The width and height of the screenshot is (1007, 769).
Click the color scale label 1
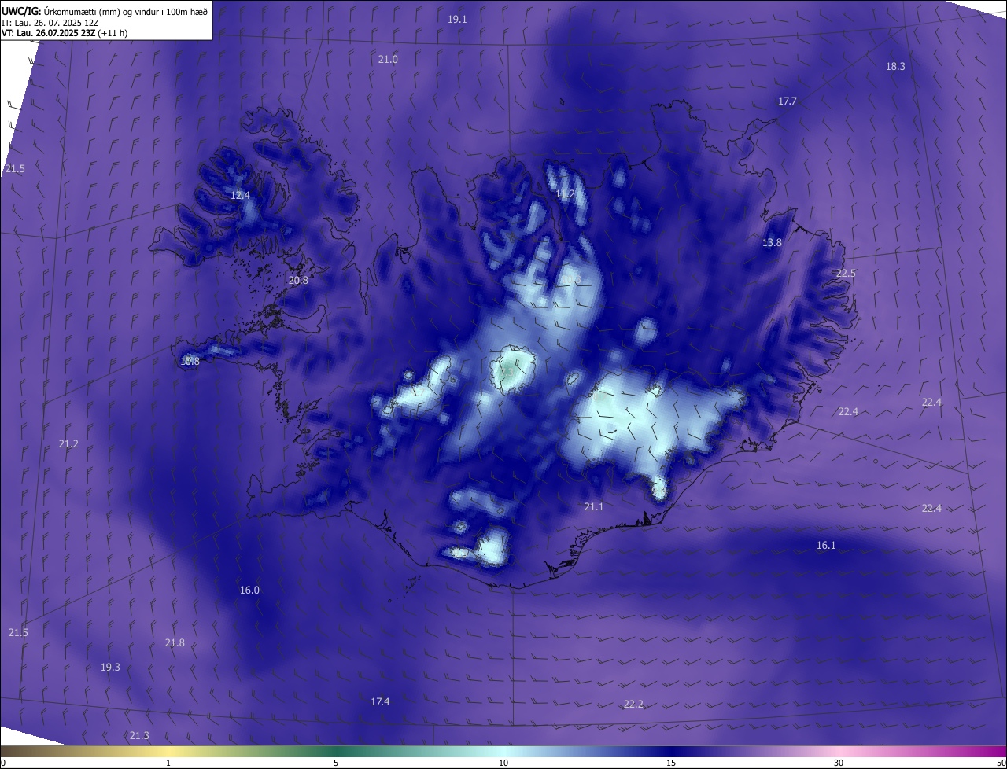tap(168, 763)
